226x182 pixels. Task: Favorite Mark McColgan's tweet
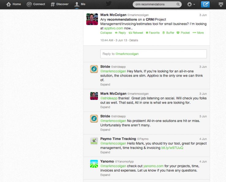[x=153, y=33]
